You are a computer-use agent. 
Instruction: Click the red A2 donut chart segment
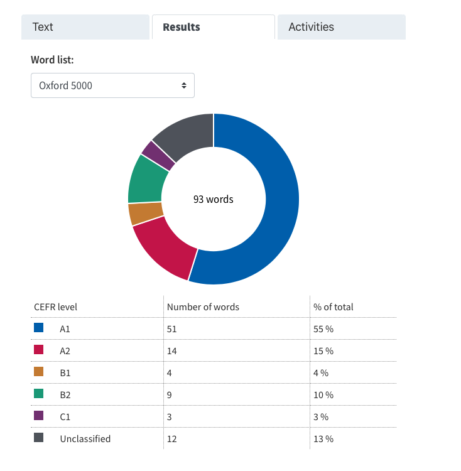(x=166, y=249)
